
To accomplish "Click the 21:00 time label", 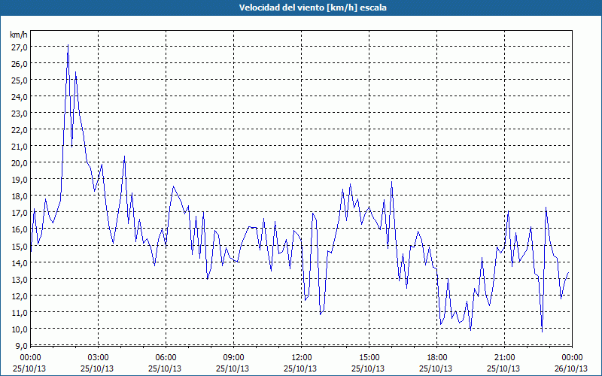I will coord(504,358).
